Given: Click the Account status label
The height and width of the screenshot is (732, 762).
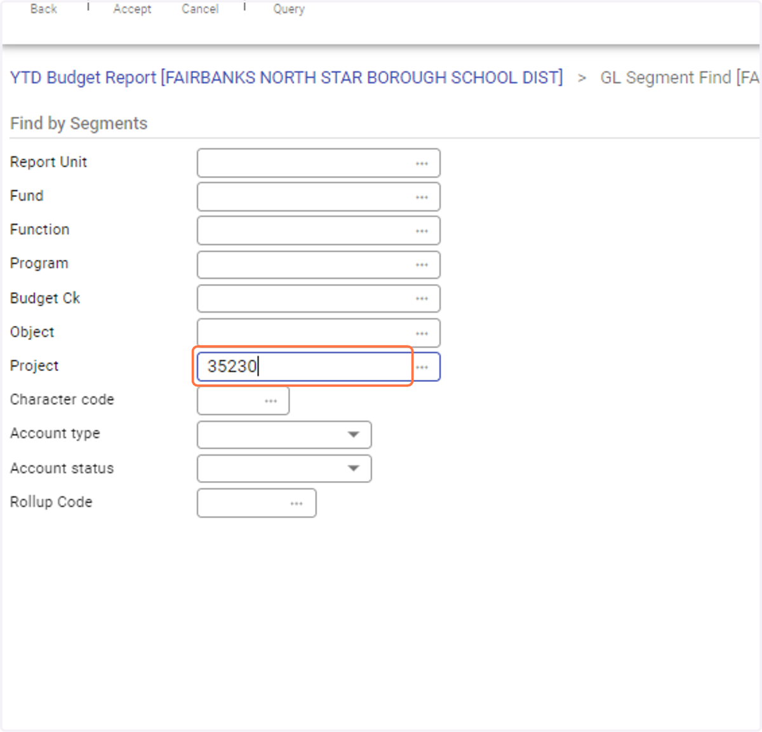Looking at the screenshot, I should pos(62,468).
